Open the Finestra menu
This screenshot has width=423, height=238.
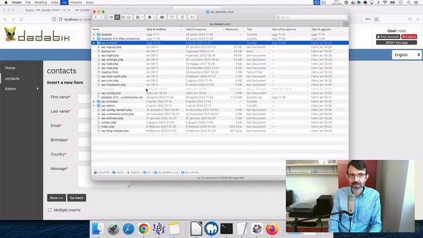click(76, 3)
